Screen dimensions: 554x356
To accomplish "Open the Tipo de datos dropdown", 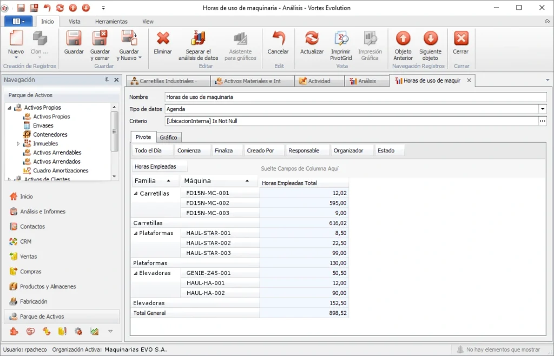I will coord(543,109).
